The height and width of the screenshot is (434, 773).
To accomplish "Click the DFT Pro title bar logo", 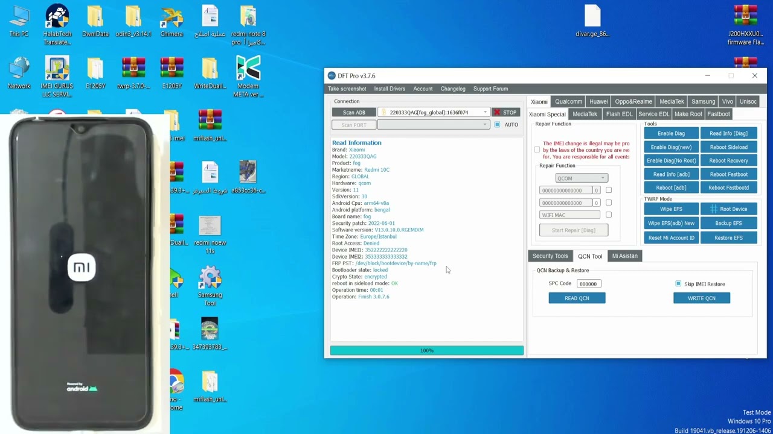I will pos(332,75).
